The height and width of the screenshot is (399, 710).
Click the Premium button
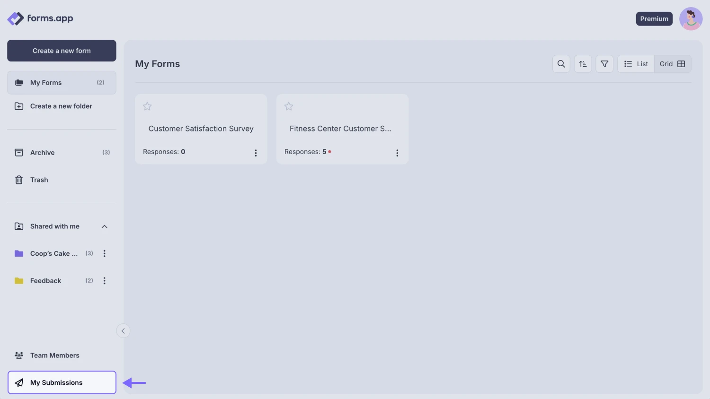(x=654, y=18)
